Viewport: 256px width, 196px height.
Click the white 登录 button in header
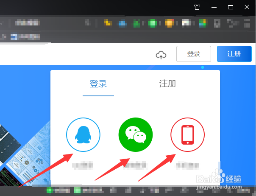click(x=194, y=54)
